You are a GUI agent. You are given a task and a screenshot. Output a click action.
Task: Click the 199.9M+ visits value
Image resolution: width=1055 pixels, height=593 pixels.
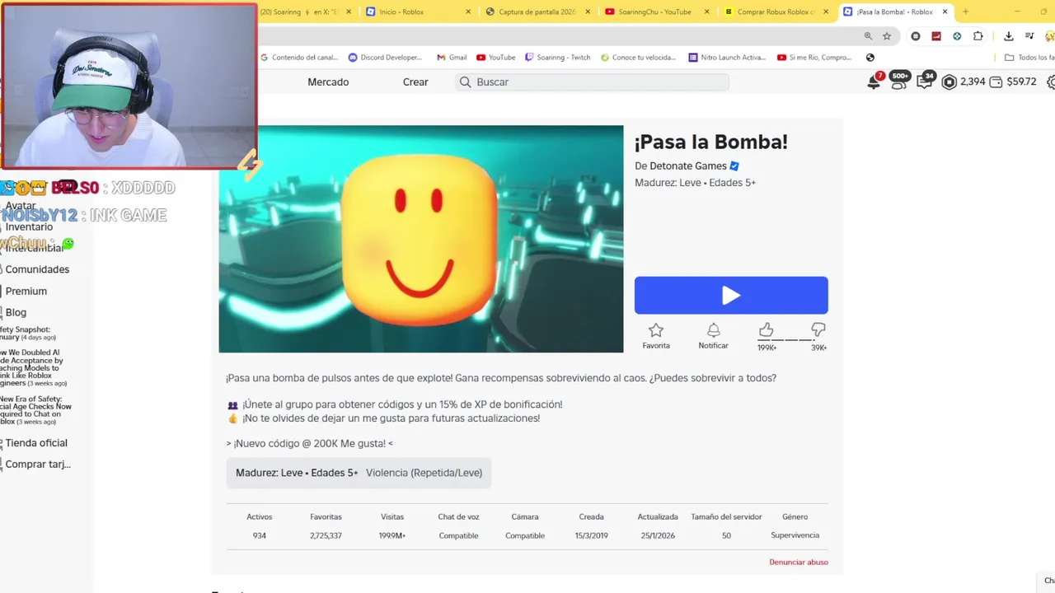click(x=392, y=535)
